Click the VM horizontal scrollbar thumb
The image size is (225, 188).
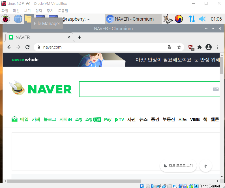pyautogui.click(x=74, y=181)
